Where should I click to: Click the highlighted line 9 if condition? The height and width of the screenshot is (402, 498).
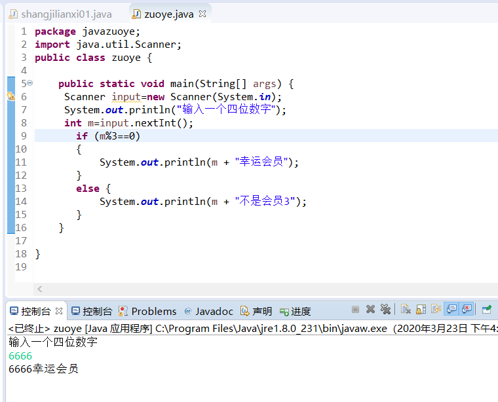click(x=108, y=136)
